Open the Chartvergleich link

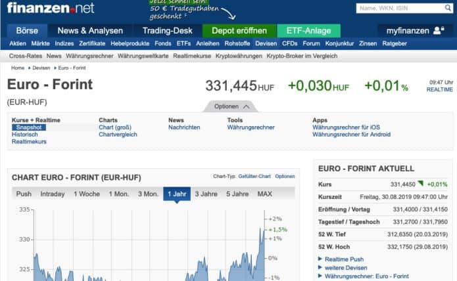(x=118, y=135)
